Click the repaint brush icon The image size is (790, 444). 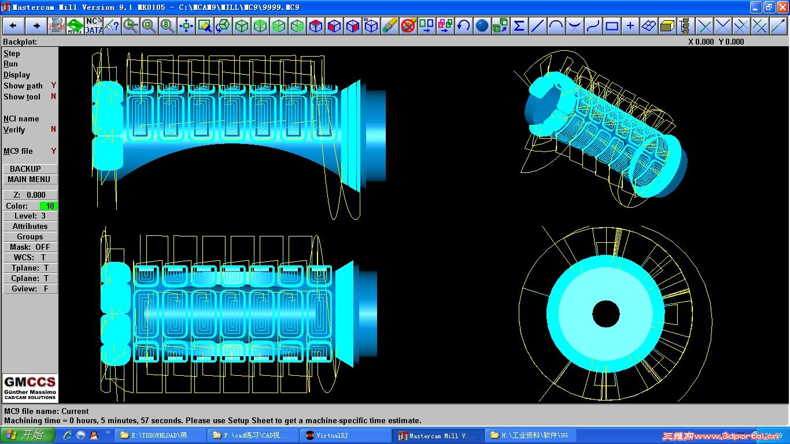[205, 26]
